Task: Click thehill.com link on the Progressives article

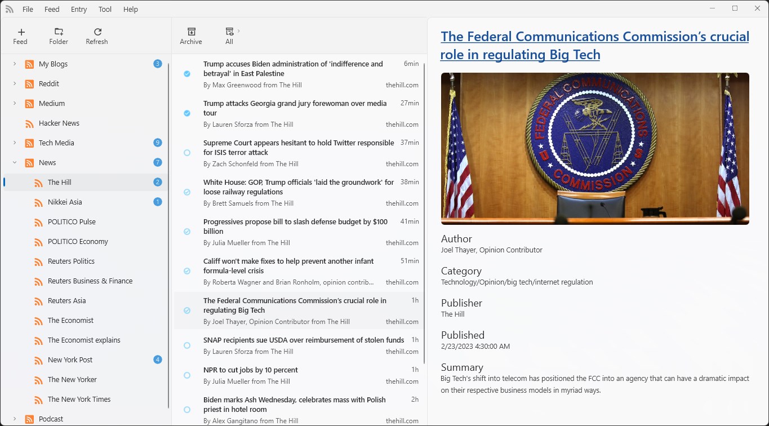Action: (x=401, y=242)
